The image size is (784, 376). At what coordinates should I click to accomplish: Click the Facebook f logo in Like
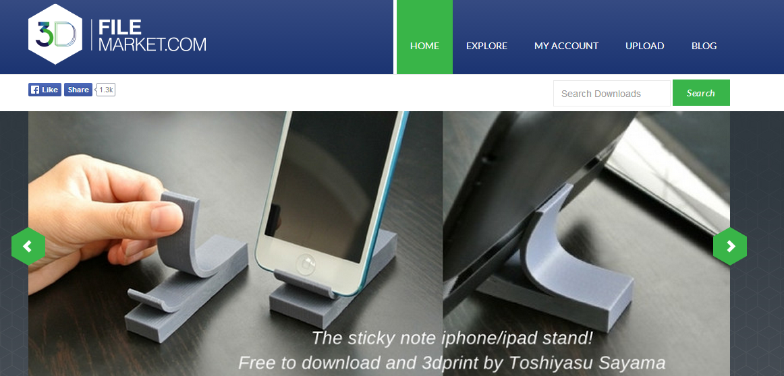[x=35, y=90]
